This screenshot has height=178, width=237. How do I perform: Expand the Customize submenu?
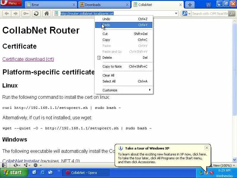[x=124, y=90]
